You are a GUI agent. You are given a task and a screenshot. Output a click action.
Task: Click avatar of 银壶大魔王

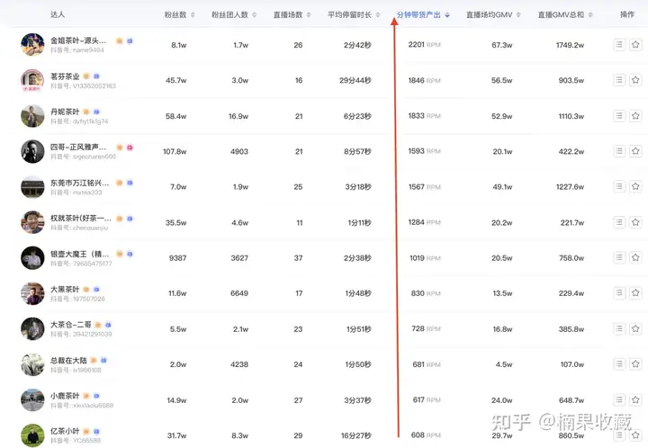(x=32, y=257)
